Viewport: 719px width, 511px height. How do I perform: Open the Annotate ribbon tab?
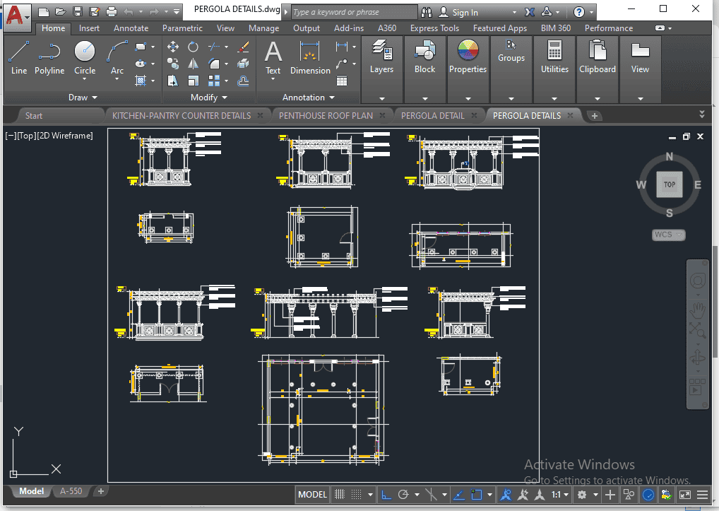point(131,28)
